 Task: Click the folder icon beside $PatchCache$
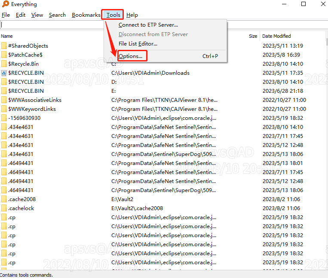coord(4,55)
